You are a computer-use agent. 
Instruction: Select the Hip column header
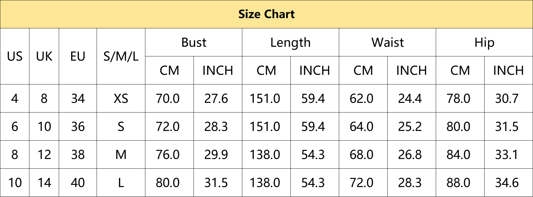point(485,43)
